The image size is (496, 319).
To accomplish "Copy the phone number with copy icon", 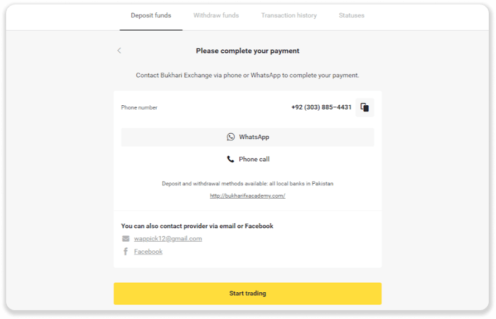I will (364, 107).
